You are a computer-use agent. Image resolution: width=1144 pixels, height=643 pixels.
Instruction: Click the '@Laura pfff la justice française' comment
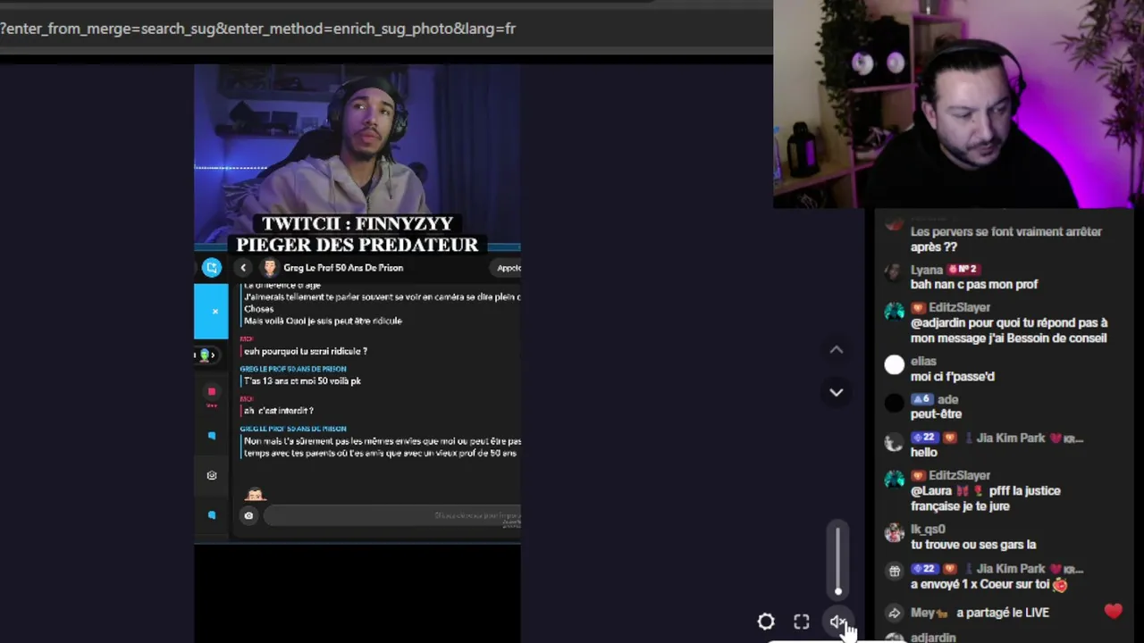[x=985, y=498]
